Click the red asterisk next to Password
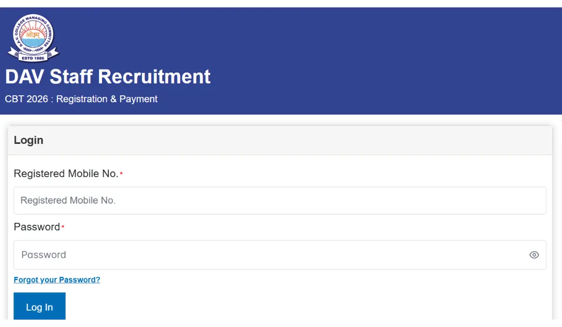The height and width of the screenshot is (327, 562). point(63,226)
